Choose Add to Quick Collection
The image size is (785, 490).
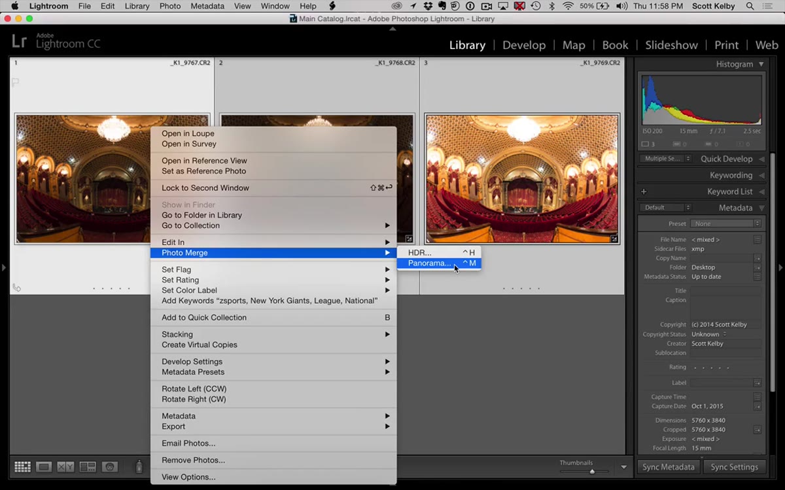point(273,318)
